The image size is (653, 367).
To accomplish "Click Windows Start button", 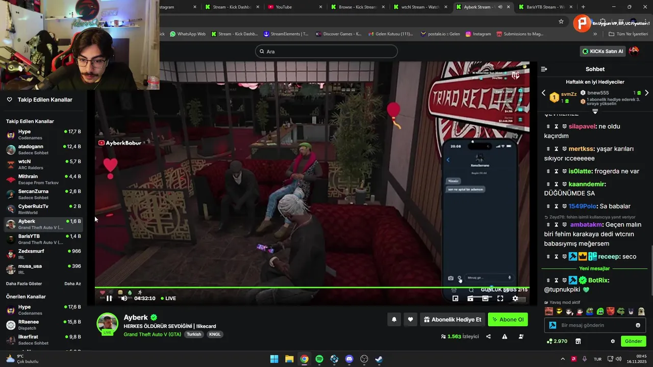I will pos(274,359).
